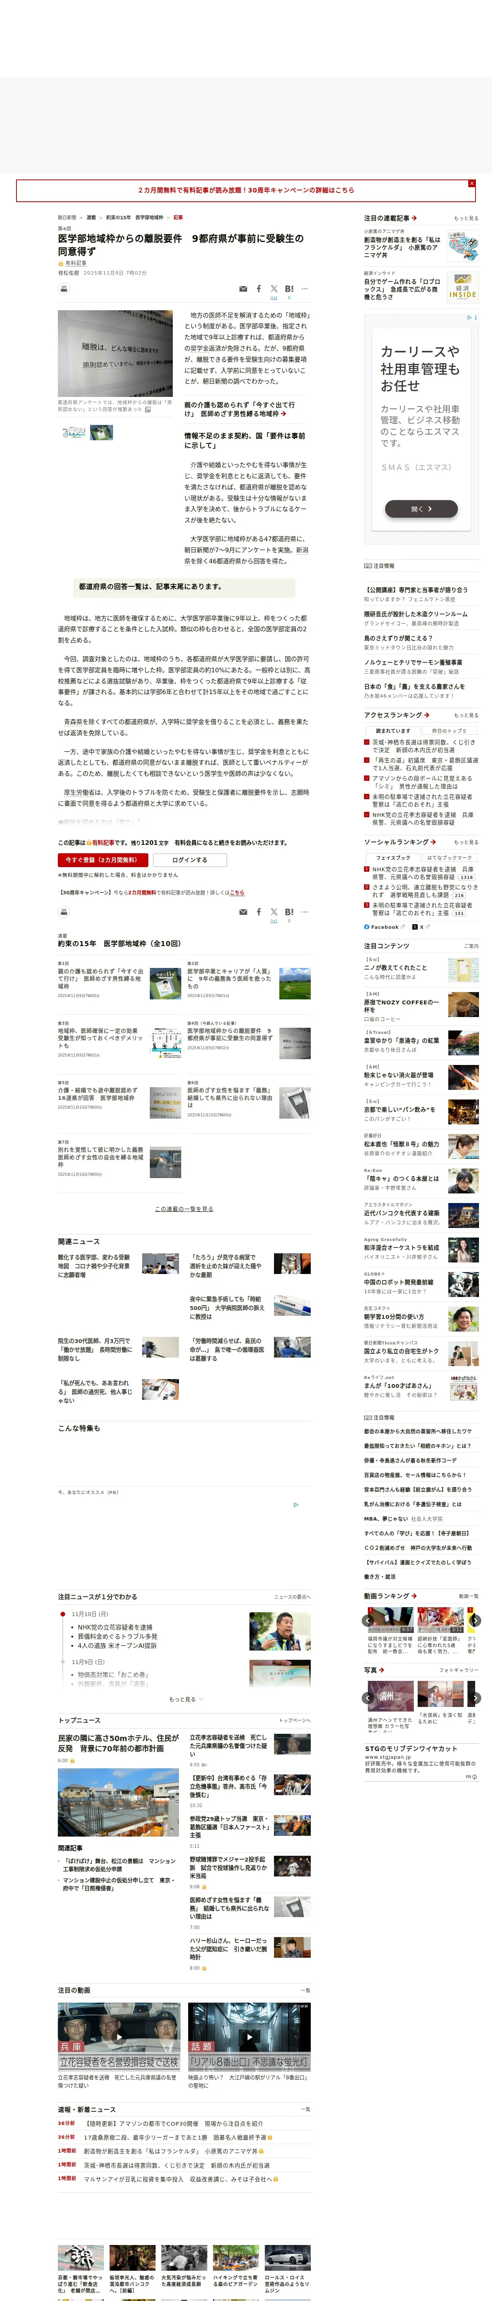Viewport: 492px width, 2301px height.
Task: X share icon below the paywall notice
Action: point(274,912)
